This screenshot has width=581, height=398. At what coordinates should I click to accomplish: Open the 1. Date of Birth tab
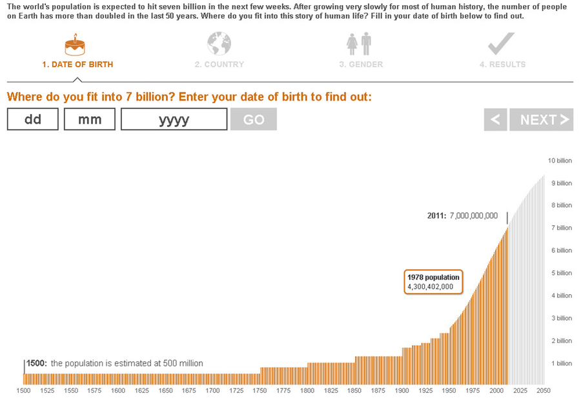coord(77,65)
